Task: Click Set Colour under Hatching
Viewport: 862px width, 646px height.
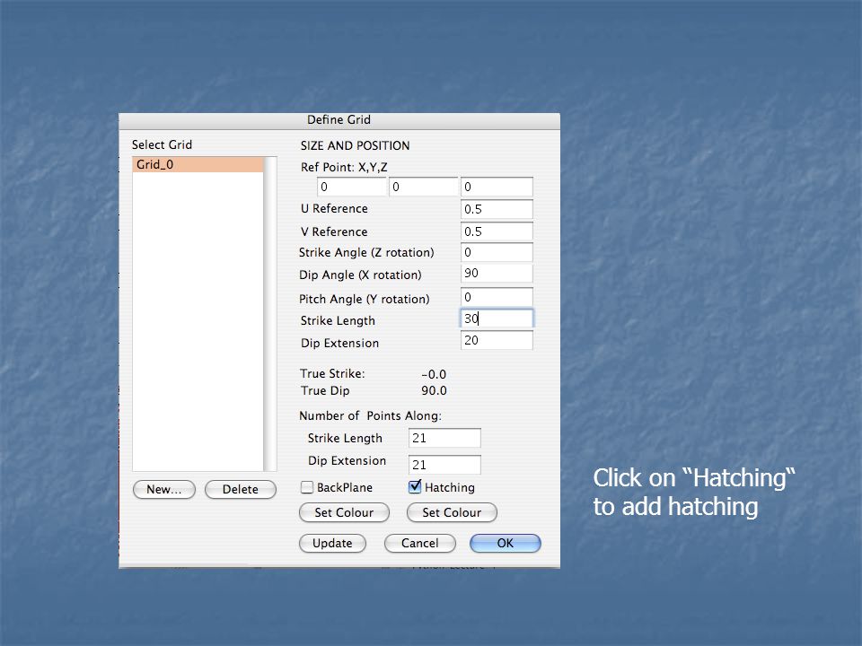Action: [x=452, y=512]
